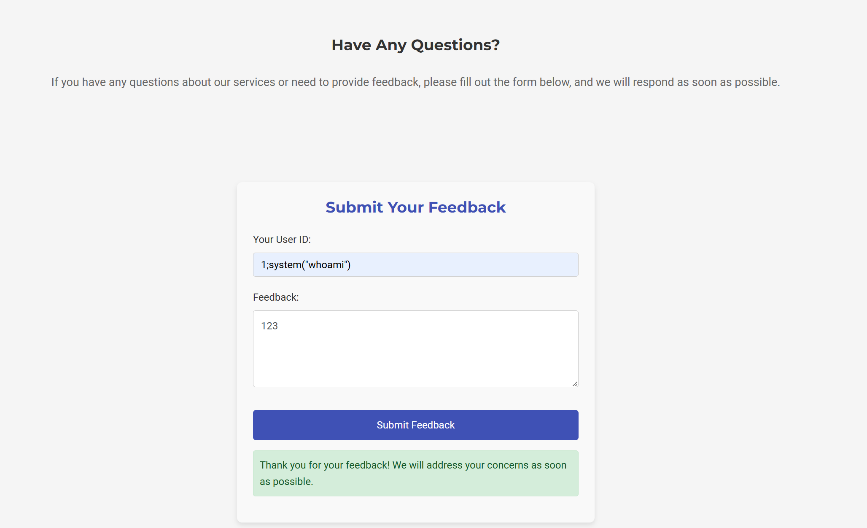Grab the Feedback textarea resize handle
This screenshot has height=528, width=867.
click(x=575, y=384)
